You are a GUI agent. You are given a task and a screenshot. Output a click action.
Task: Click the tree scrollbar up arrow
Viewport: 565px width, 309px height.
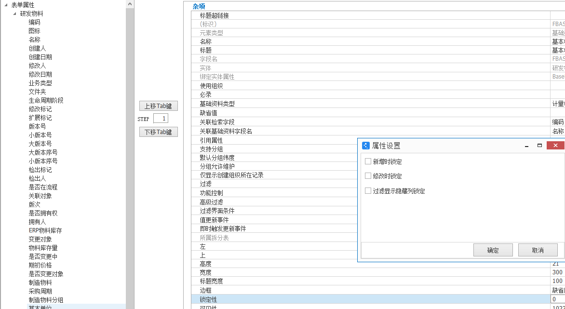coord(130,3)
